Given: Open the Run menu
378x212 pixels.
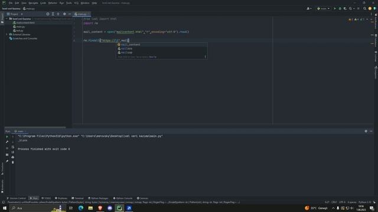Looking at the screenshot, I should 61,3.
